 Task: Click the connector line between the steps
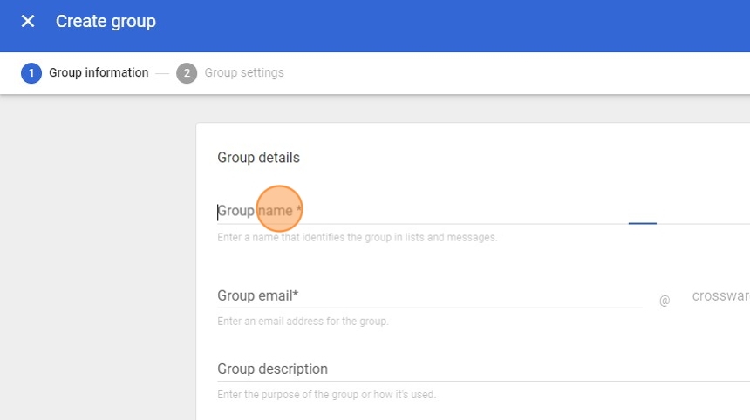162,73
